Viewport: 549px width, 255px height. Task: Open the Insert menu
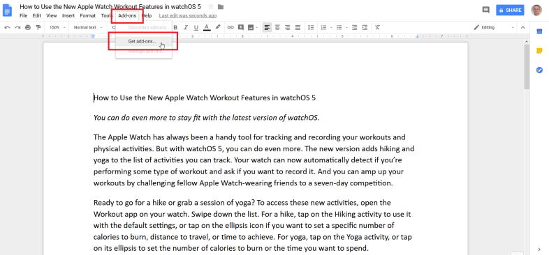tap(68, 16)
